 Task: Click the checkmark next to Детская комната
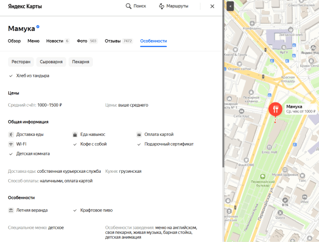click(x=11, y=154)
